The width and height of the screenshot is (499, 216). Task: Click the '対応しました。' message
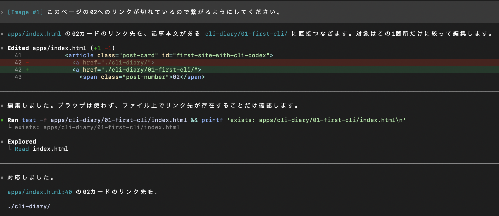[x=31, y=177]
